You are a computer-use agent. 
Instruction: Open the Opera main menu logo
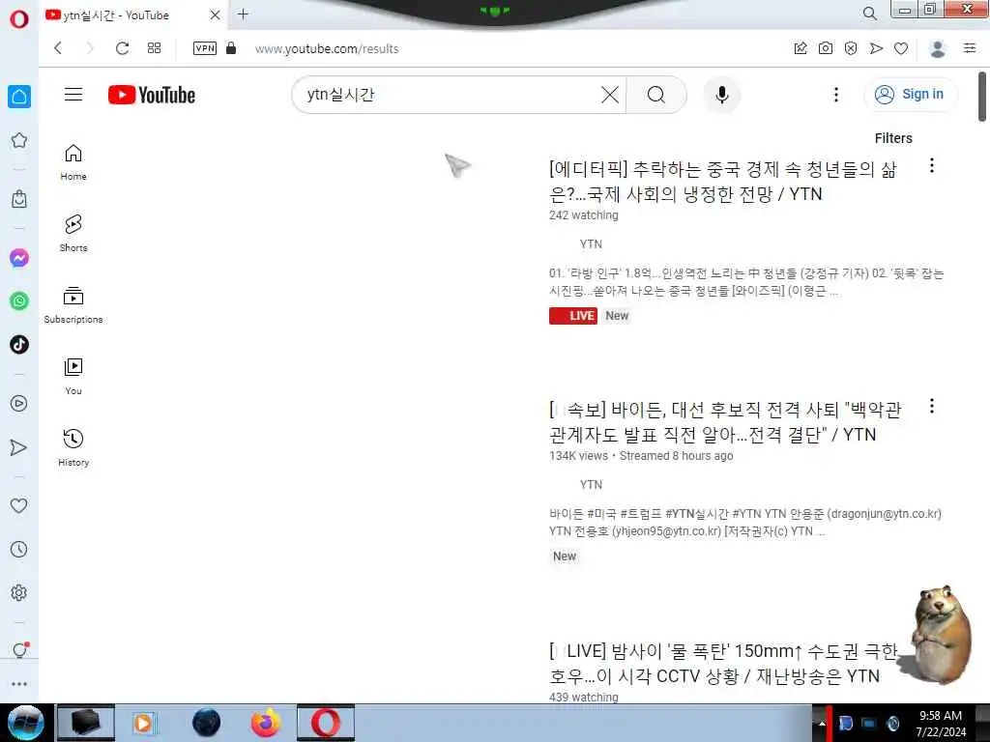[x=19, y=19]
